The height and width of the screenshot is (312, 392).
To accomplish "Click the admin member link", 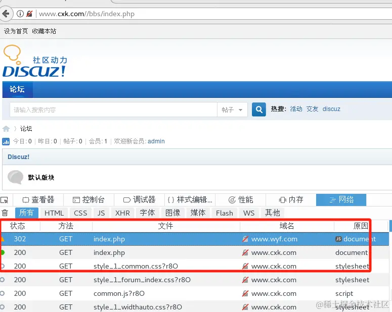I will coord(156,141).
